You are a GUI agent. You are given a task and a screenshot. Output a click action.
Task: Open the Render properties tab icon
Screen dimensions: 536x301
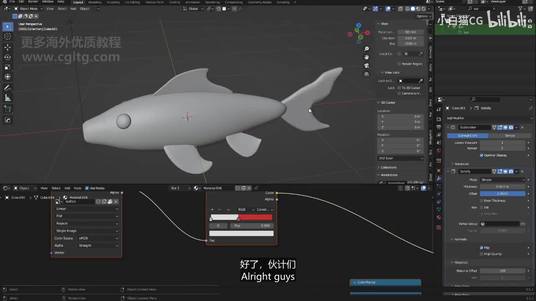[439, 119]
